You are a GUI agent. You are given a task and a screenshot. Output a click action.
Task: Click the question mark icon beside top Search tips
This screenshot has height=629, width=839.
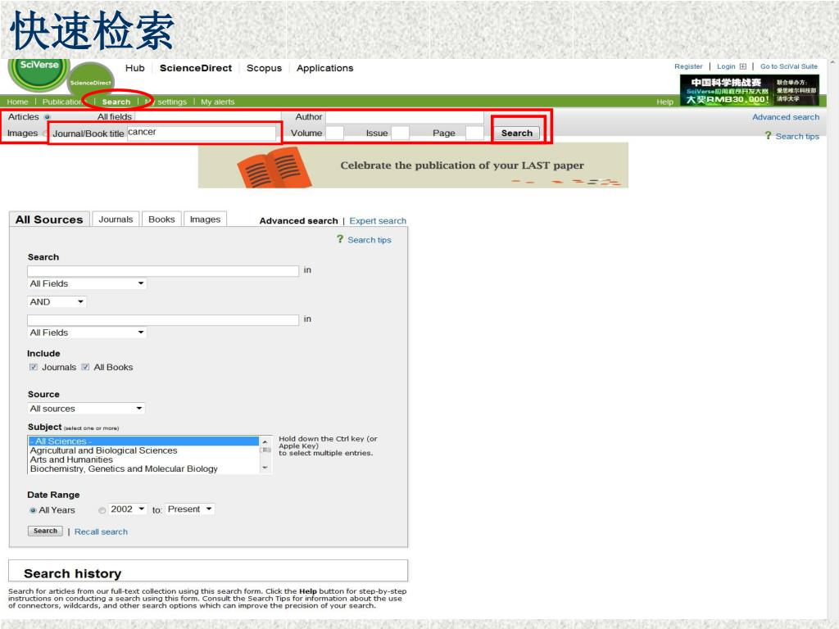(769, 136)
